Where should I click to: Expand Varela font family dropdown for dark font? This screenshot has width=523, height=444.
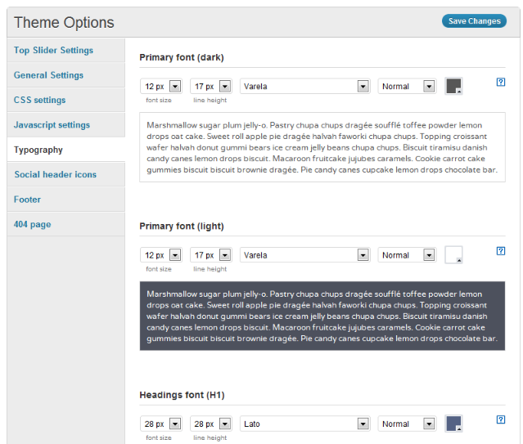point(304,87)
